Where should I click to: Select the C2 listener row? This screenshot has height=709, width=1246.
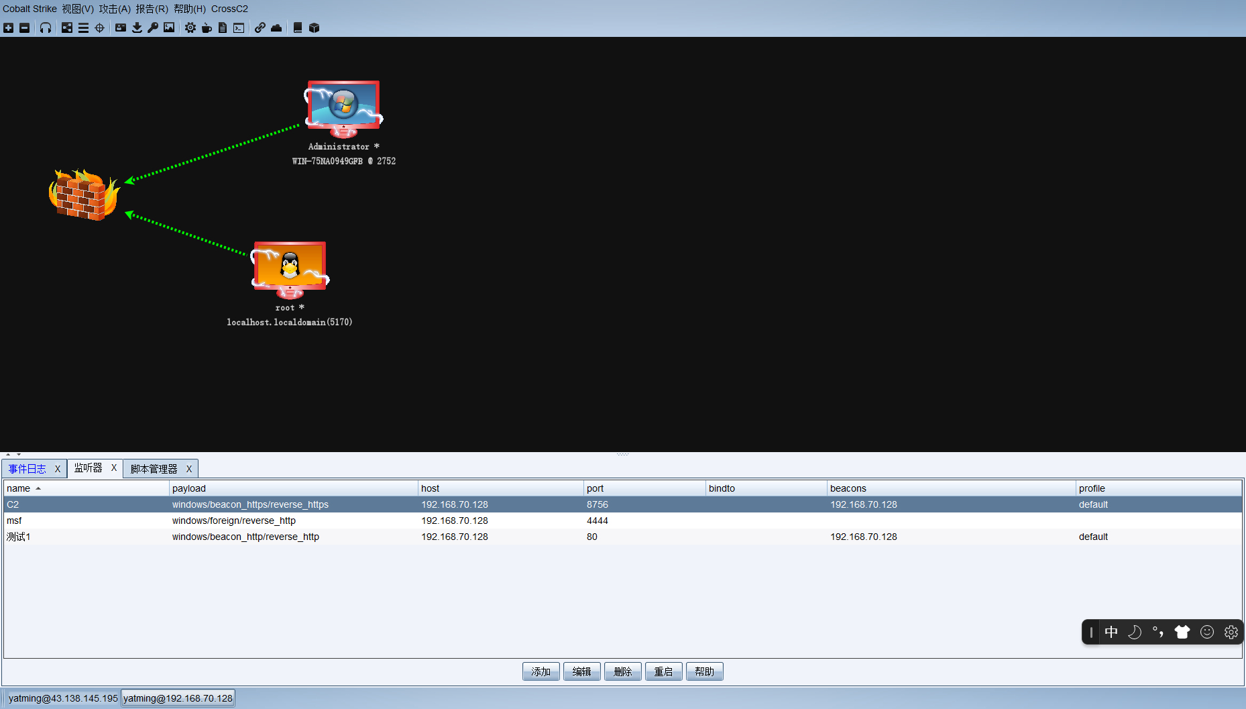tap(623, 504)
